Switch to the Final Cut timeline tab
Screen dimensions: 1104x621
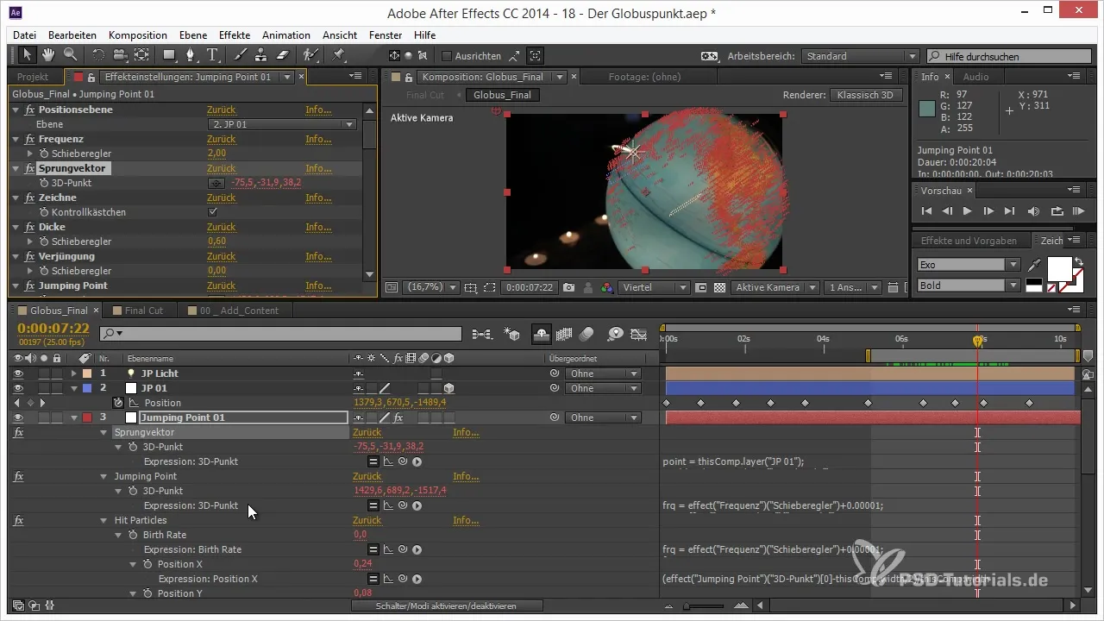point(143,310)
